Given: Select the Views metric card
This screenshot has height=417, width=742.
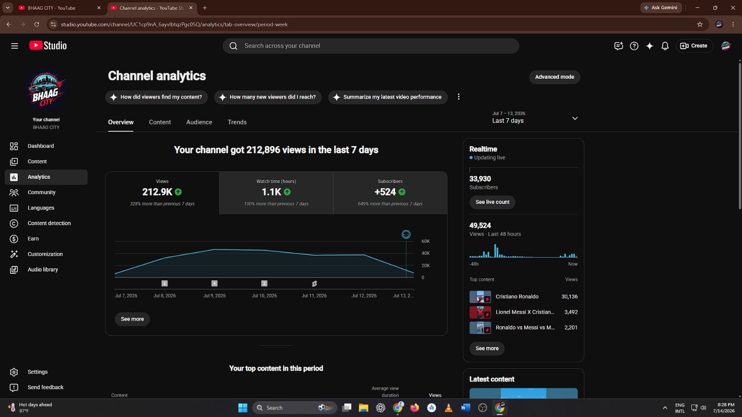Looking at the screenshot, I should tap(162, 193).
